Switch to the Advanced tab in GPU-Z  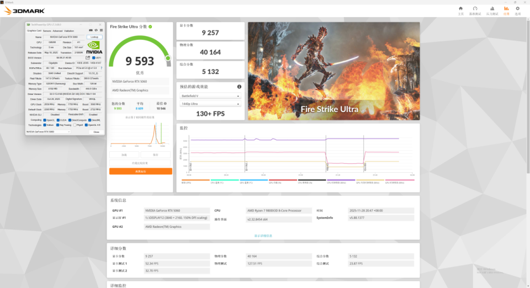coord(57,31)
